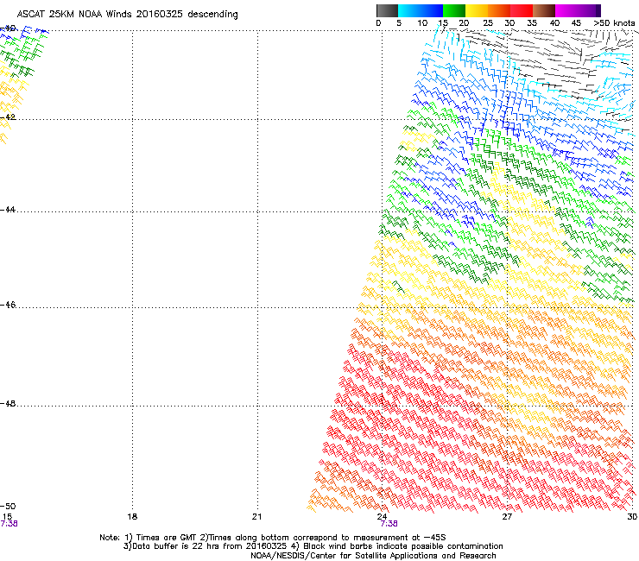Click the '-46' latitude axis label

[x=8, y=305]
